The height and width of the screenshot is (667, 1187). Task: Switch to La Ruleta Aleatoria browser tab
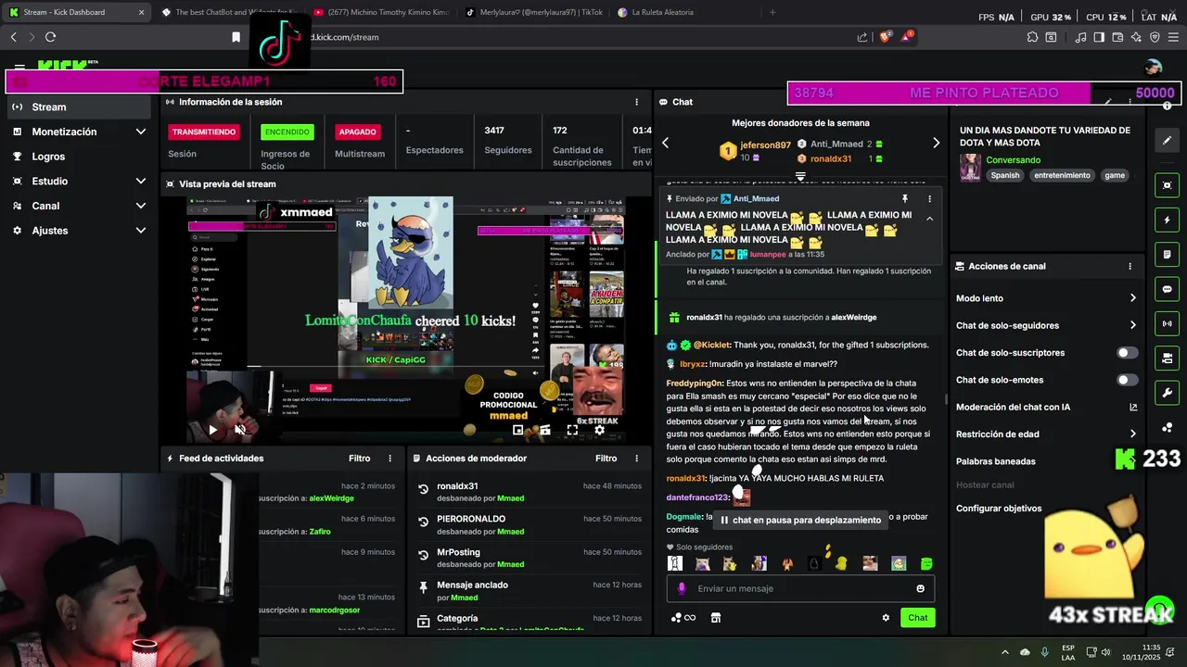[683, 12]
